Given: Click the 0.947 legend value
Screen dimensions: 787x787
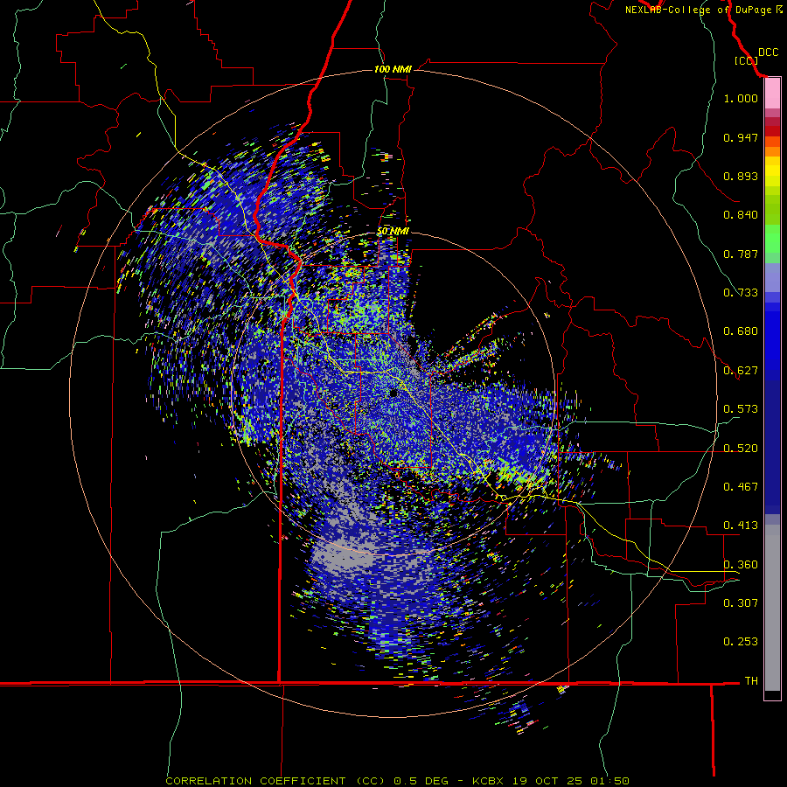Looking at the screenshot, I should [741, 137].
